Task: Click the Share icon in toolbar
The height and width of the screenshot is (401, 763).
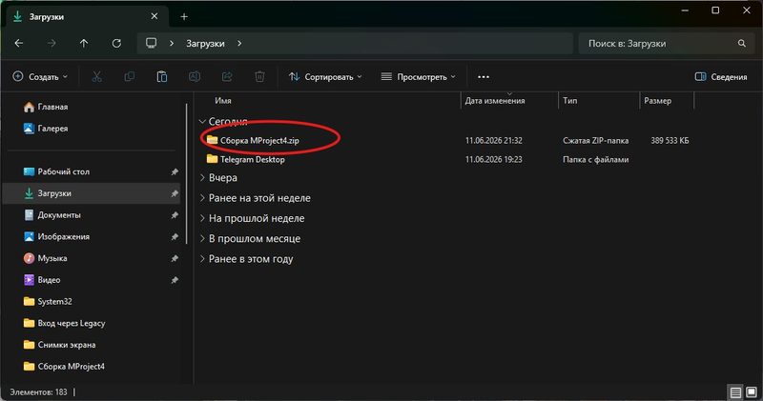Action: click(227, 77)
